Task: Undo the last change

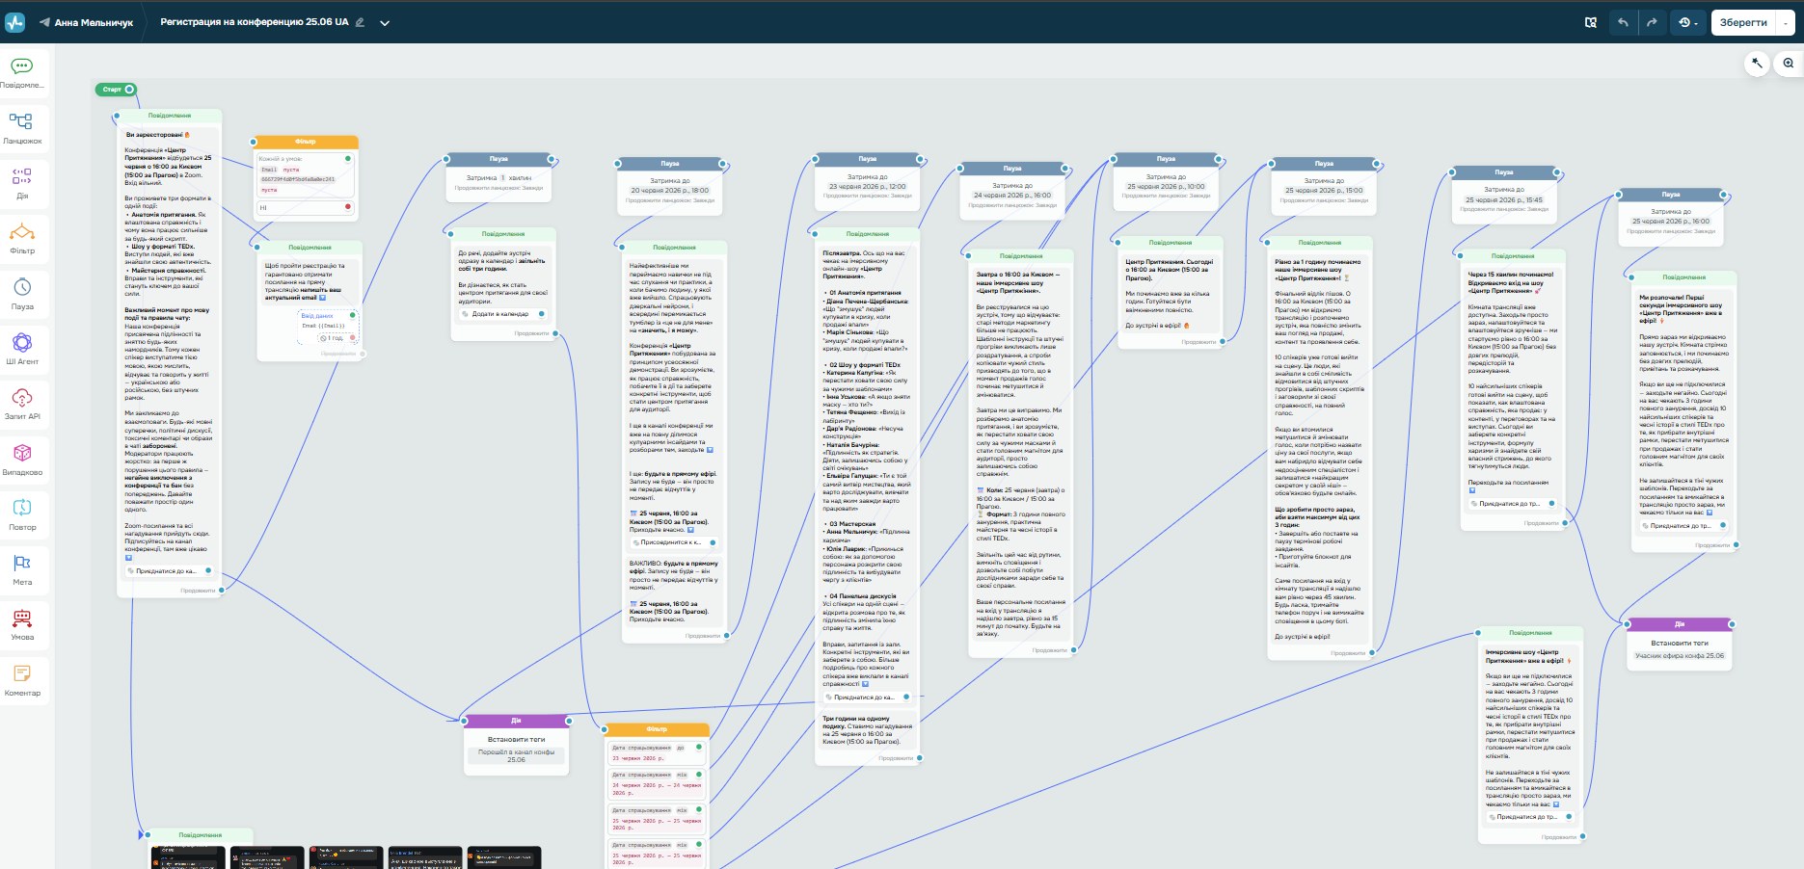Action: pyautogui.click(x=1624, y=22)
